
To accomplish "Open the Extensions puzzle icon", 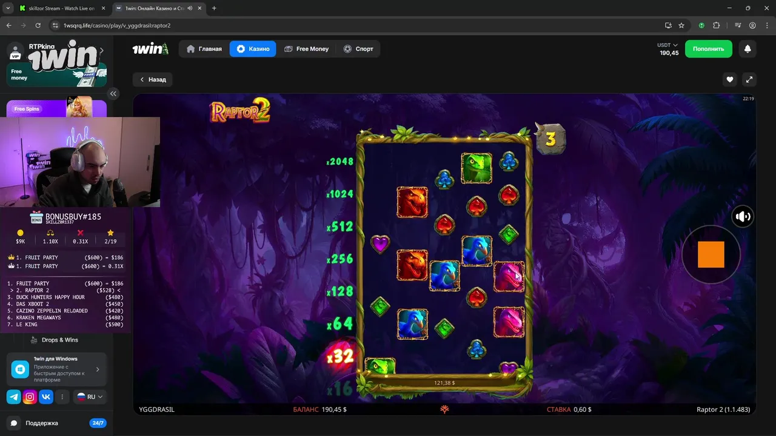I will tap(716, 25).
